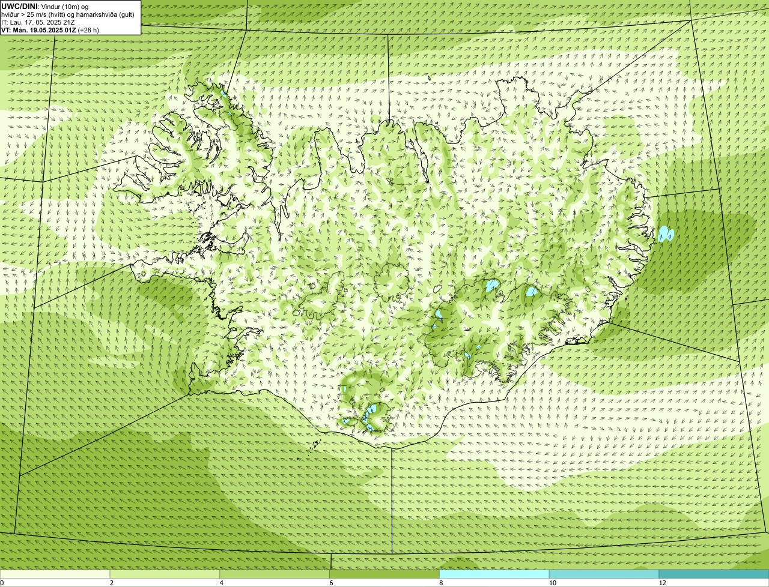Click the 10–12 m/s cyan legend segment
Viewport: 769px width, 587px height.
tap(604, 574)
